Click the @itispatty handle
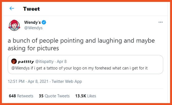The image size is (172, 105). (44, 62)
